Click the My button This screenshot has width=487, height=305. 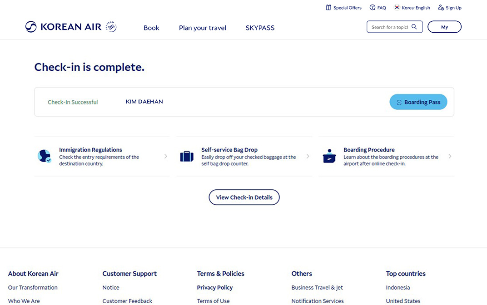[444, 27]
